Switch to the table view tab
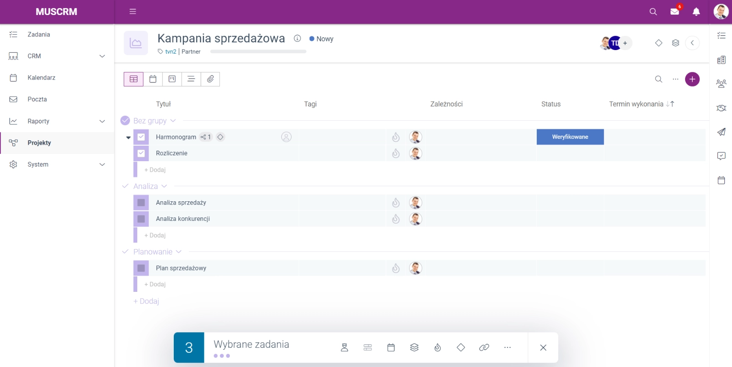The height and width of the screenshot is (367, 732). 134,79
